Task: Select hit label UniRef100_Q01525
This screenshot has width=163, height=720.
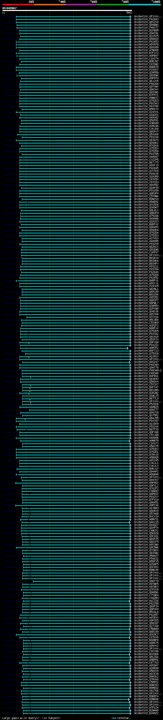Action: tap(146, 36)
